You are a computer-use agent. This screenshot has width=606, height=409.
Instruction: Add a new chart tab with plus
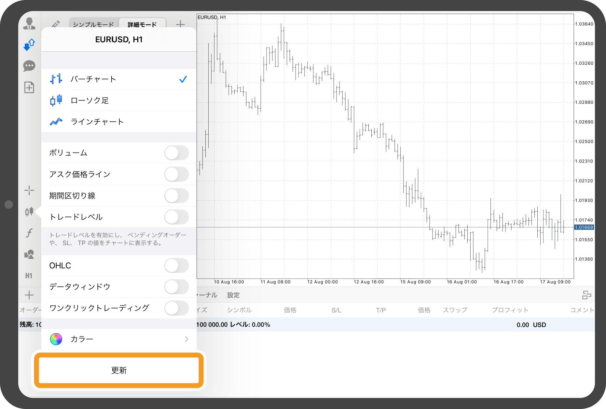pyautogui.click(x=180, y=24)
